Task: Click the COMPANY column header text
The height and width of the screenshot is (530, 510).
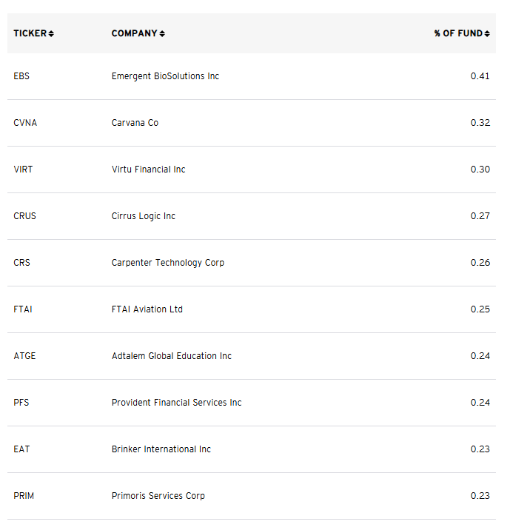Action: click(135, 33)
